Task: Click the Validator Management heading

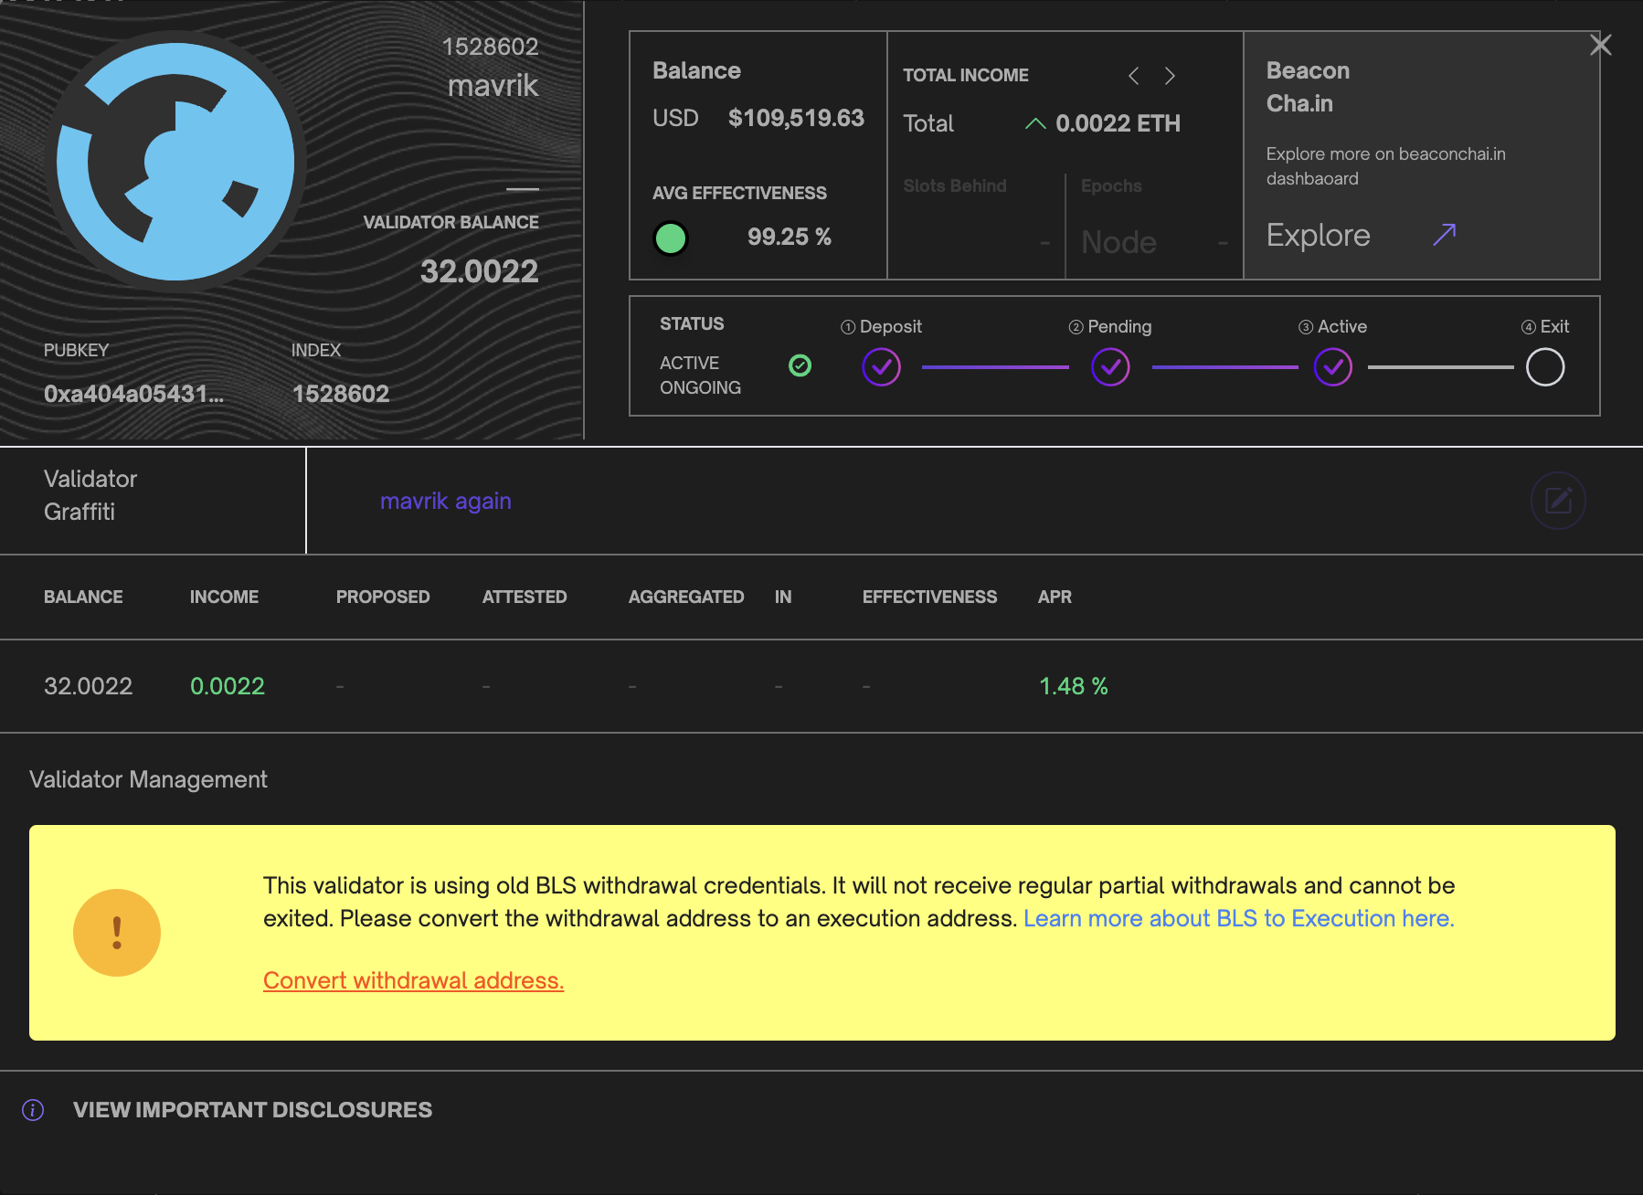Action: (148, 779)
